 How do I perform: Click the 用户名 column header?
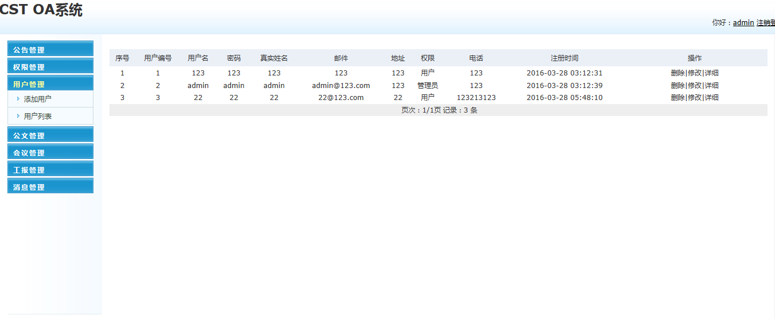[x=198, y=58]
